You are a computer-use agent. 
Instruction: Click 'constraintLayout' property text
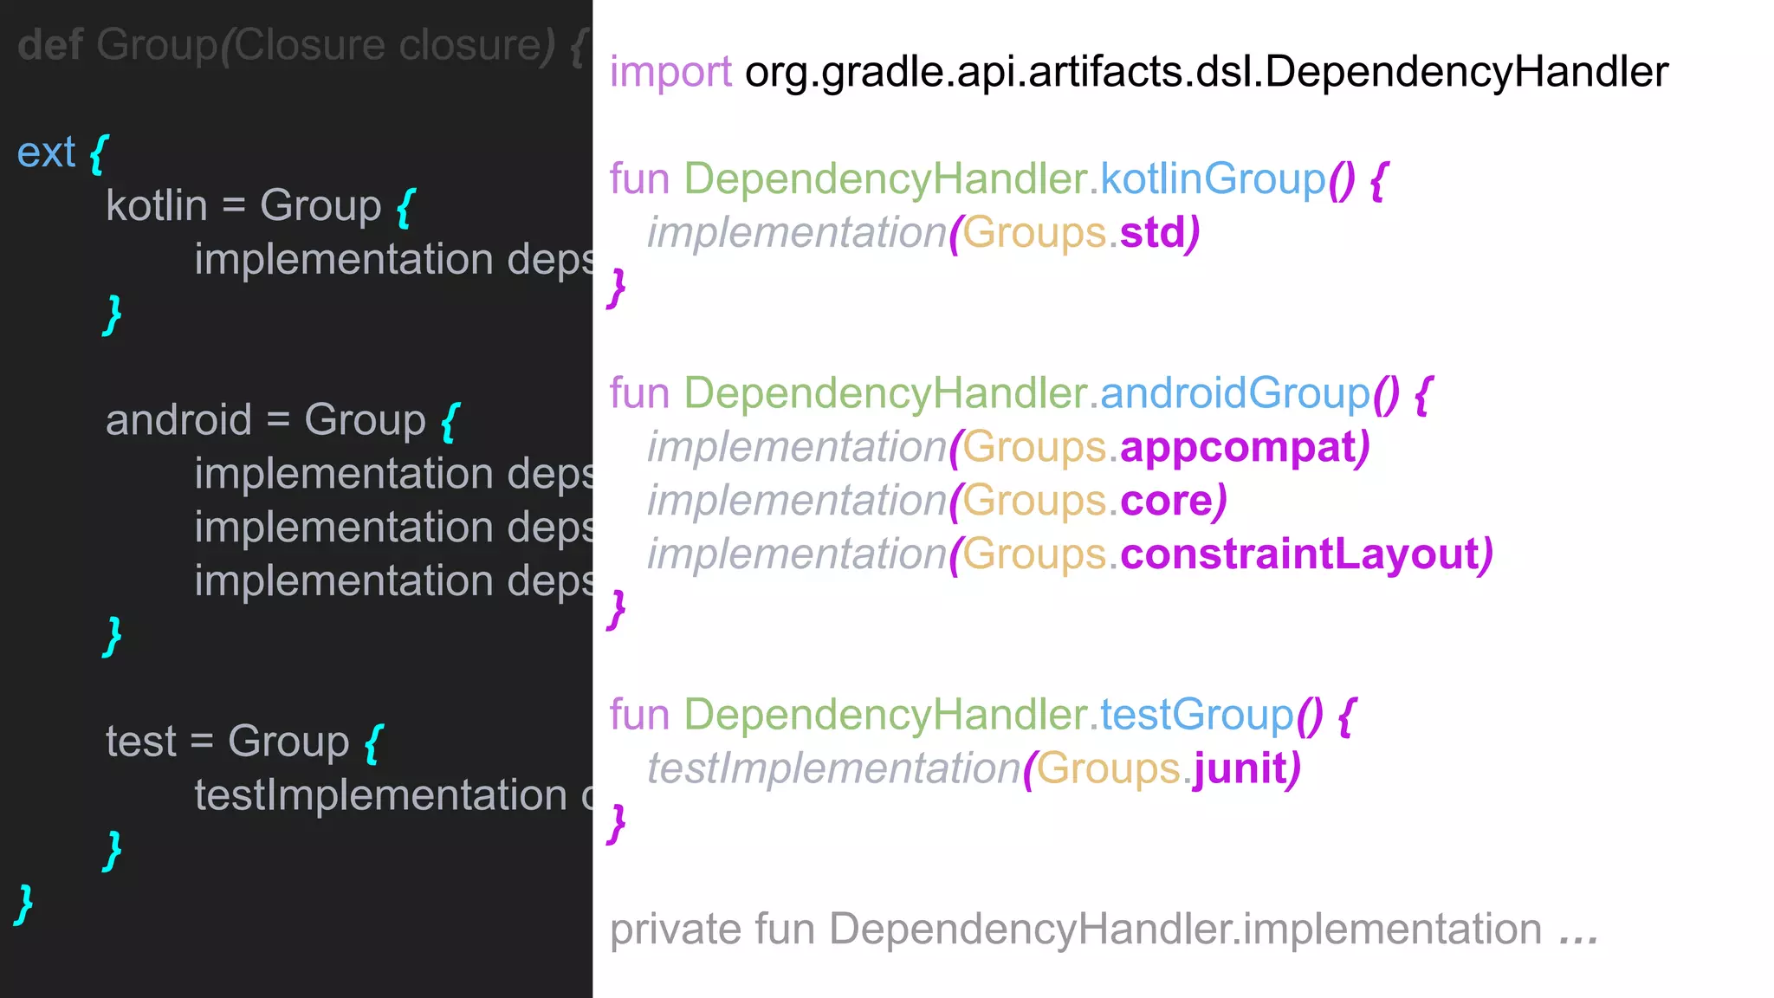[x=1299, y=554]
